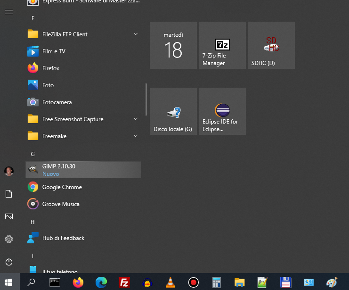
Task: Open the Disco locale (G) tile
Action: tap(173, 111)
